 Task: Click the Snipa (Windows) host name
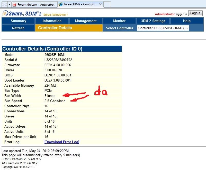pyautogui.click(x=56, y=15)
